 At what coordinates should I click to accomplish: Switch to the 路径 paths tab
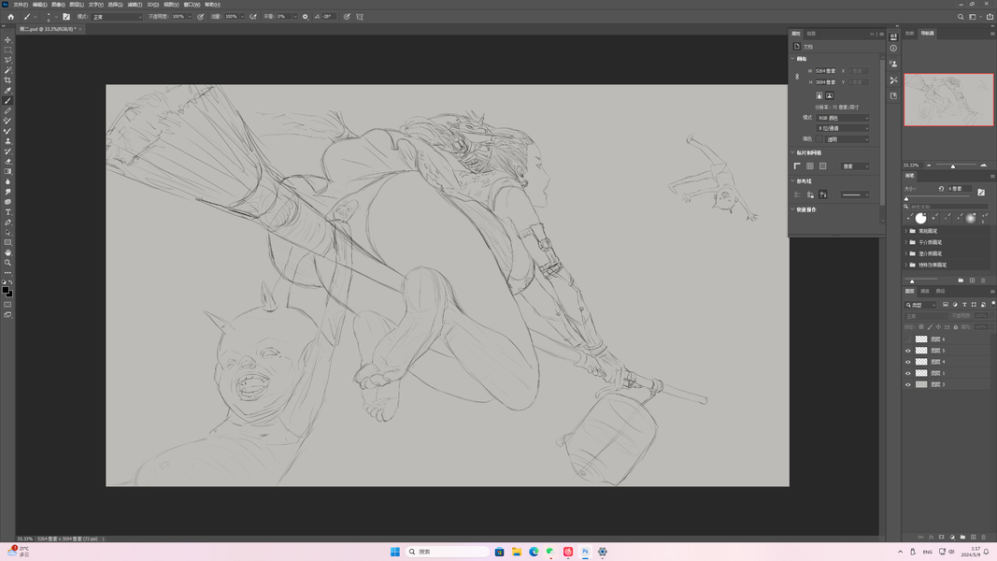tap(940, 292)
